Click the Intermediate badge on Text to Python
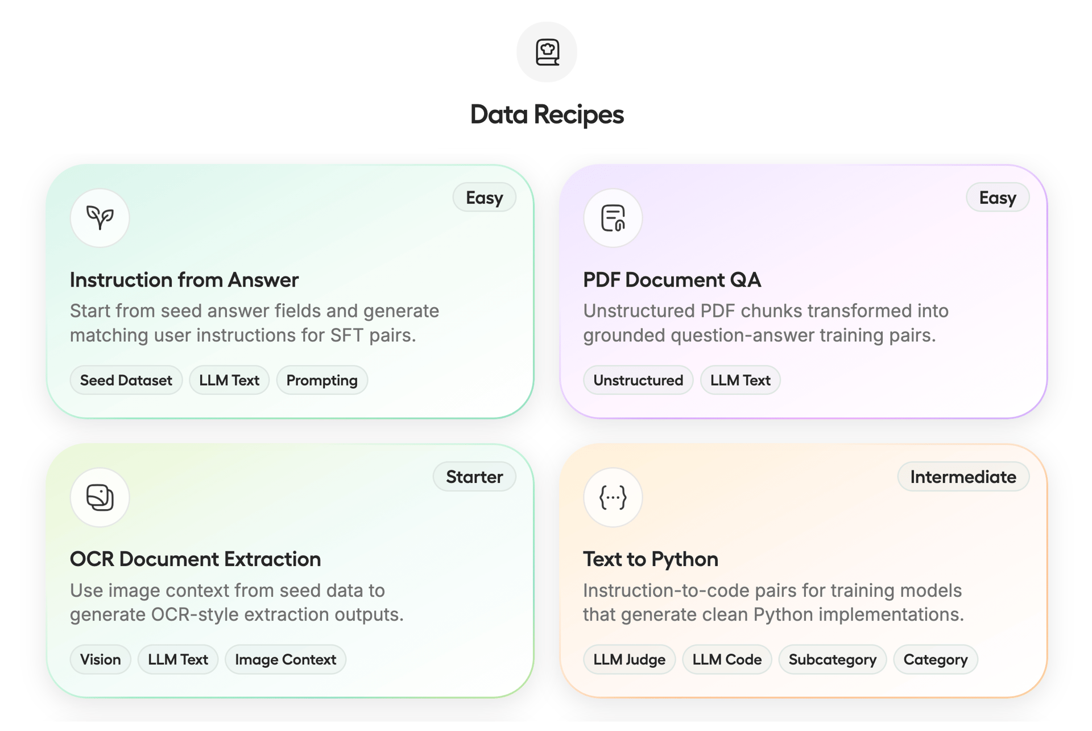Image resolution: width=1092 pixels, height=731 pixels. (963, 477)
